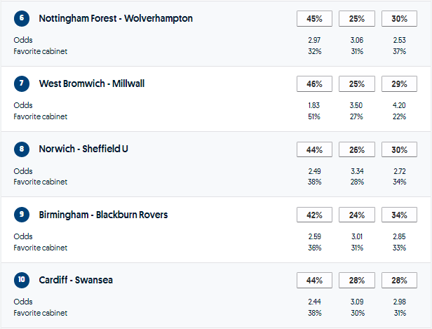Select 44% home win for Cardiff
The image size is (432, 329).
[x=314, y=281]
